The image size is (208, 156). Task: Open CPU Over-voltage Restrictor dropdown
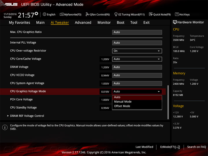(137, 51)
